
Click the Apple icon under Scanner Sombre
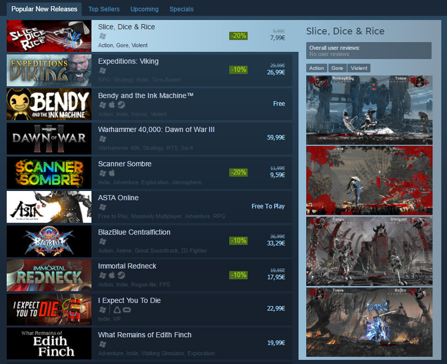(112, 173)
